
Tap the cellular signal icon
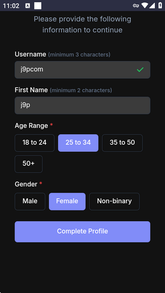pos(152,5)
